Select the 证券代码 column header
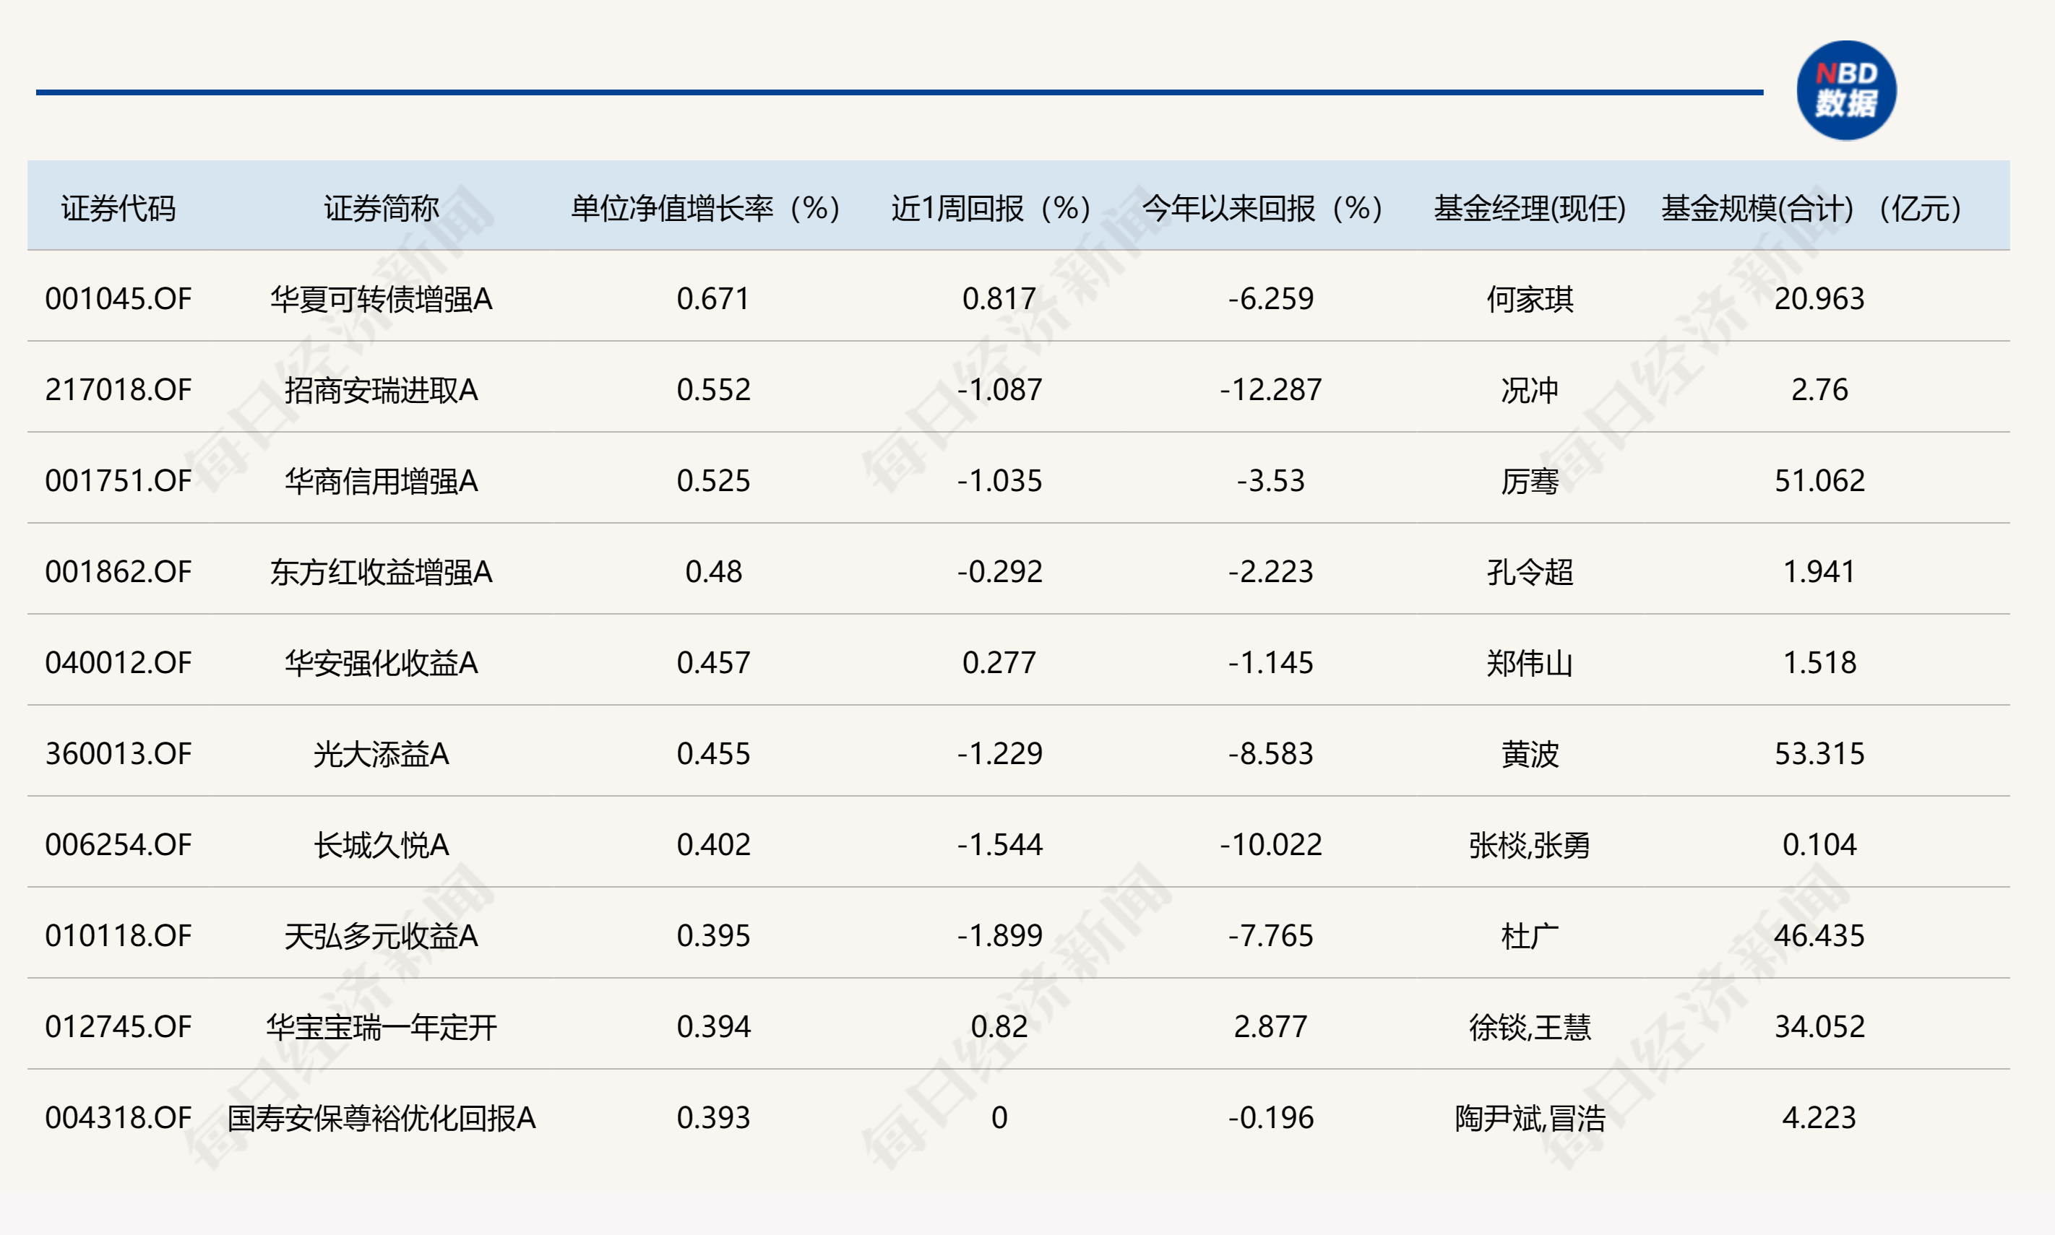2055x1235 pixels. tap(119, 208)
